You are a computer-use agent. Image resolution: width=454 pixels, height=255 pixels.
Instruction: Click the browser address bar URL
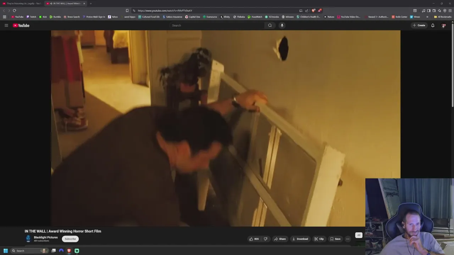(x=165, y=11)
